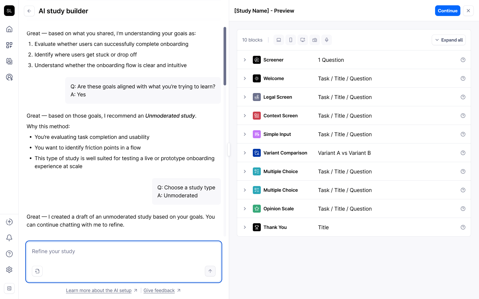Select the Thank You block row

354,227
